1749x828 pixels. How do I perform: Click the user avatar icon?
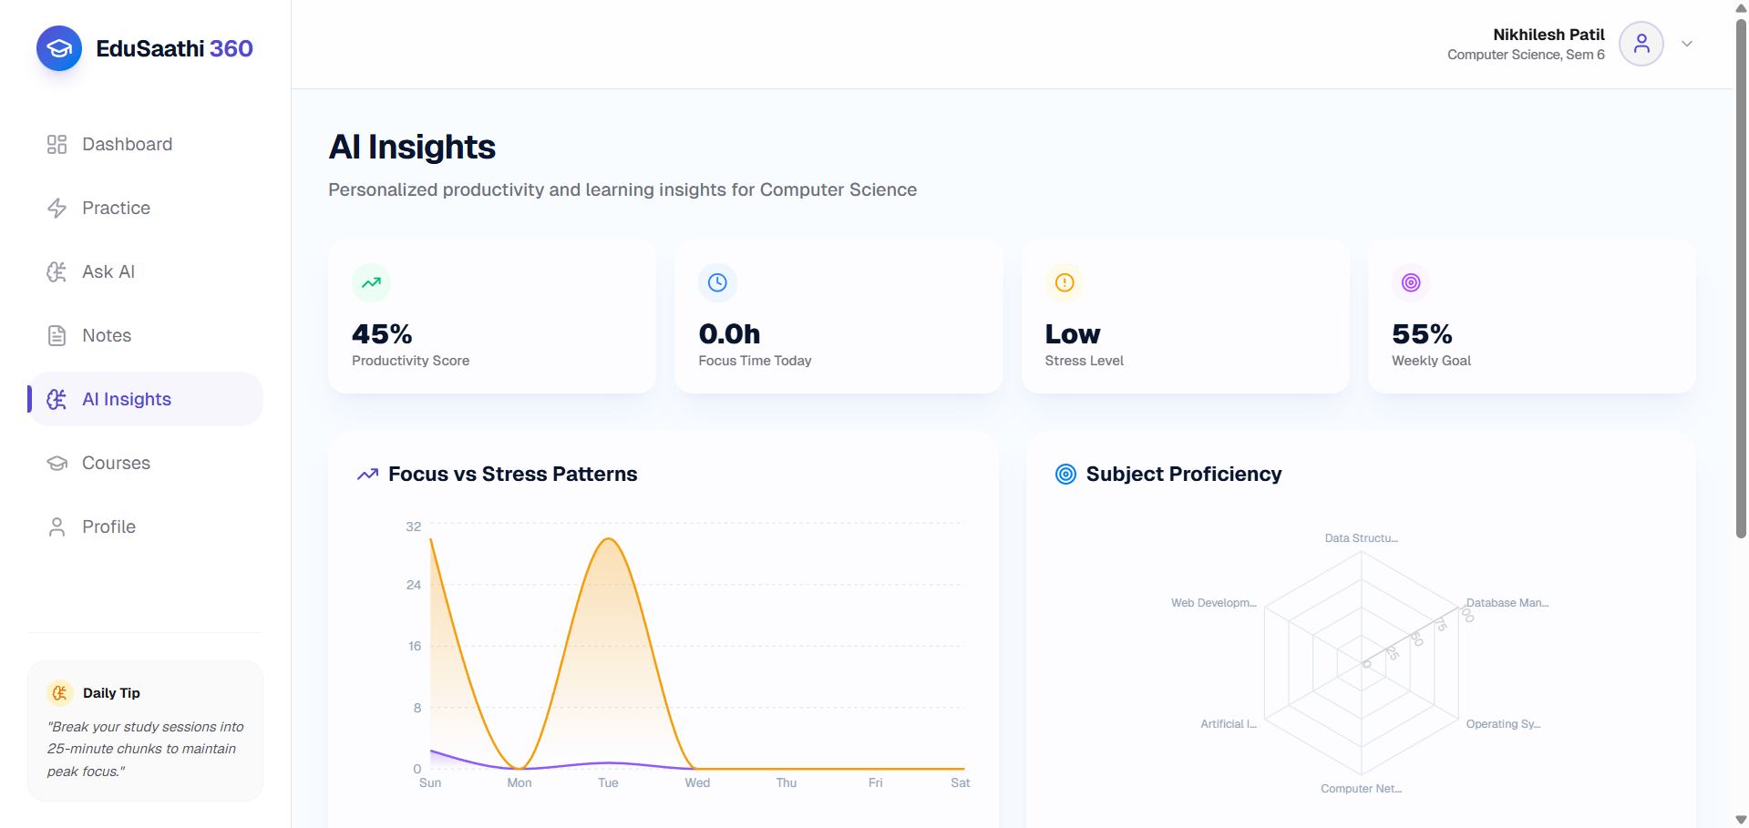[1641, 44]
